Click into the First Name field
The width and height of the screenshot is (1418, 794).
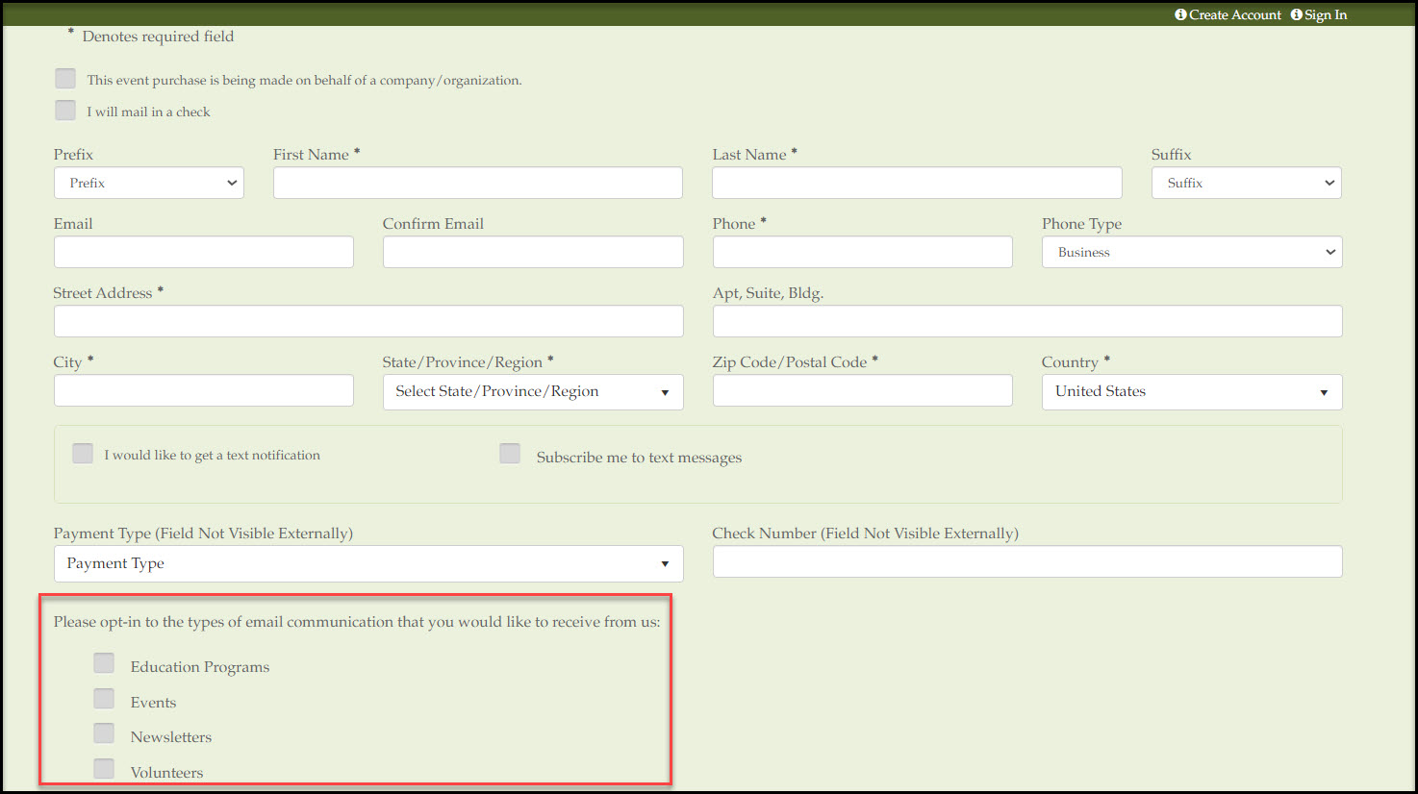tap(478, 183)
